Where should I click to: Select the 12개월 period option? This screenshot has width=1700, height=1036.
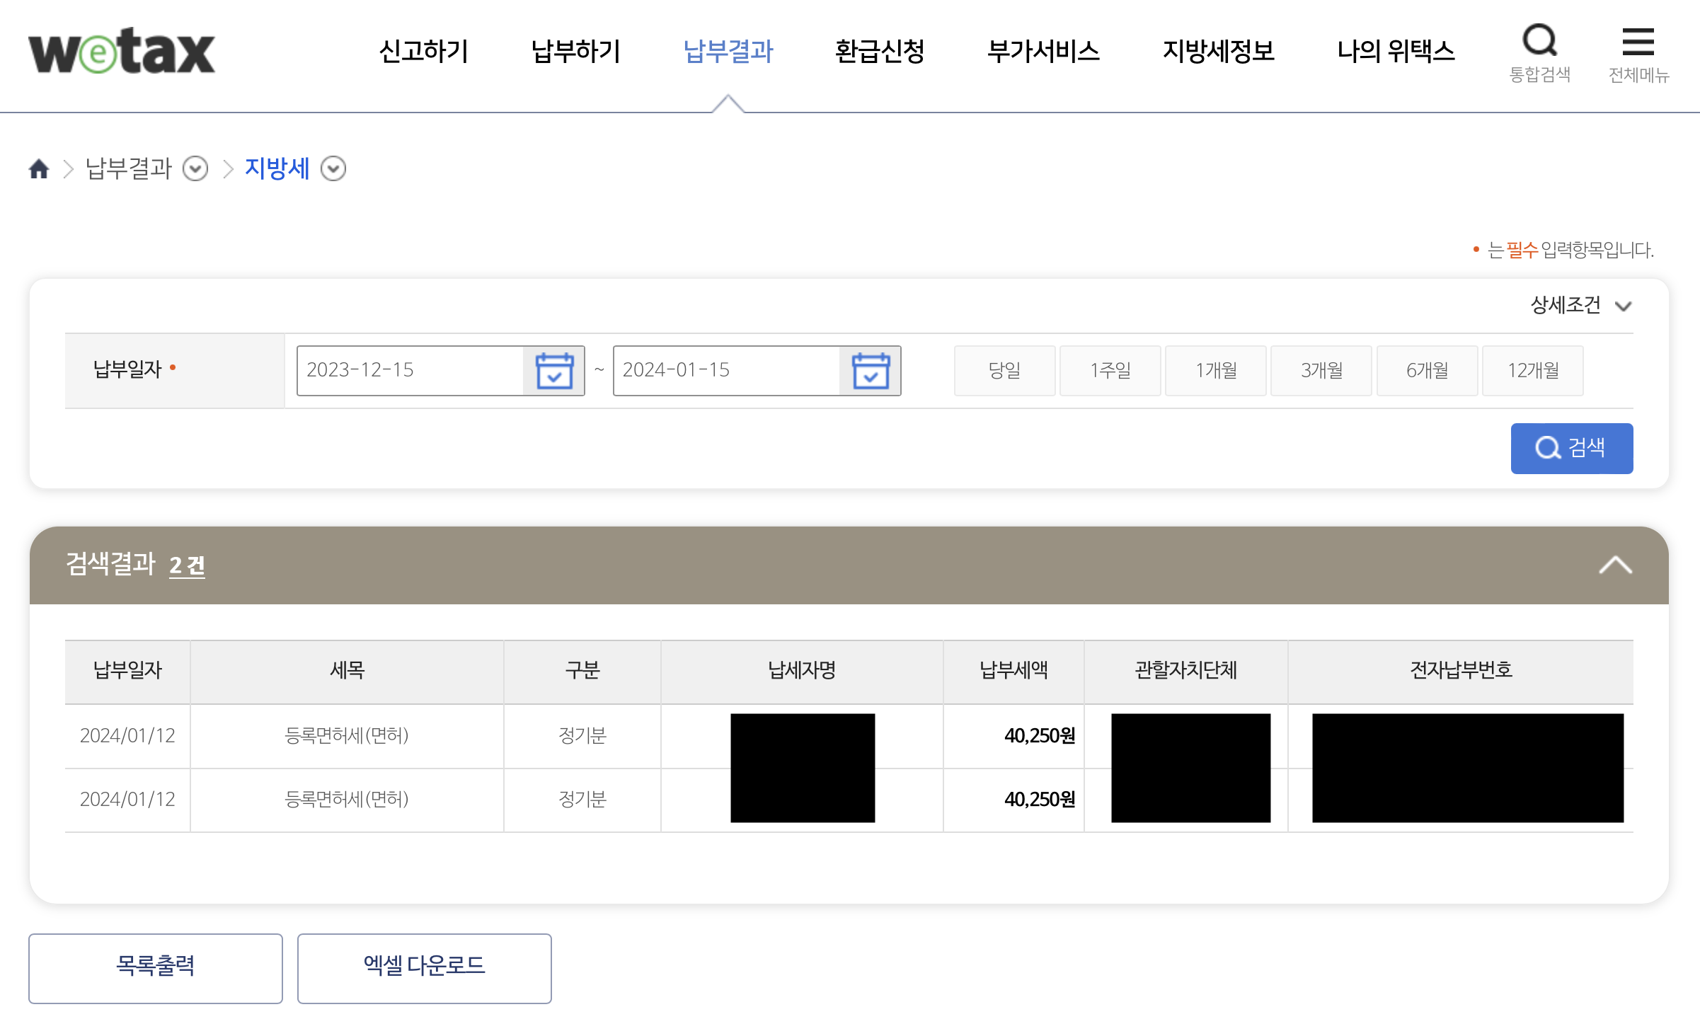click(1532, 371)
